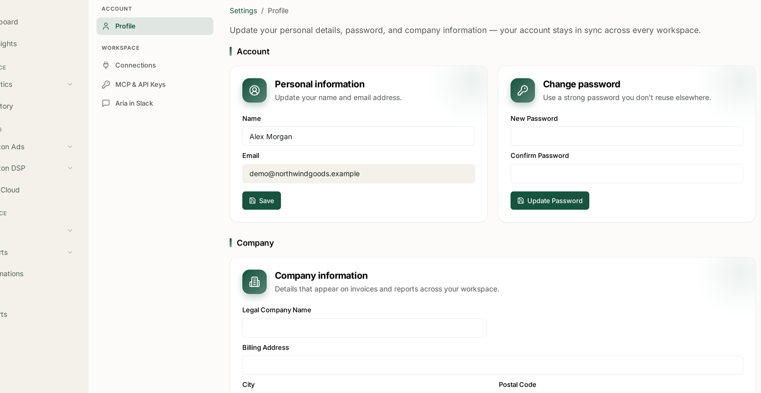
Task: Select the Billing Address input field
Action: [x=493, y=365]
